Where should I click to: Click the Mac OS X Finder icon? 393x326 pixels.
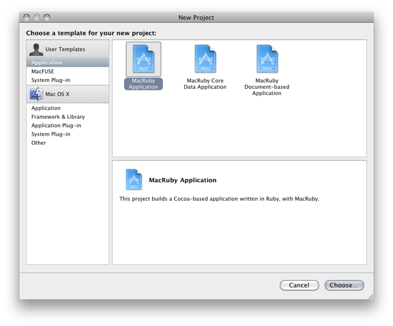point(36,94)
